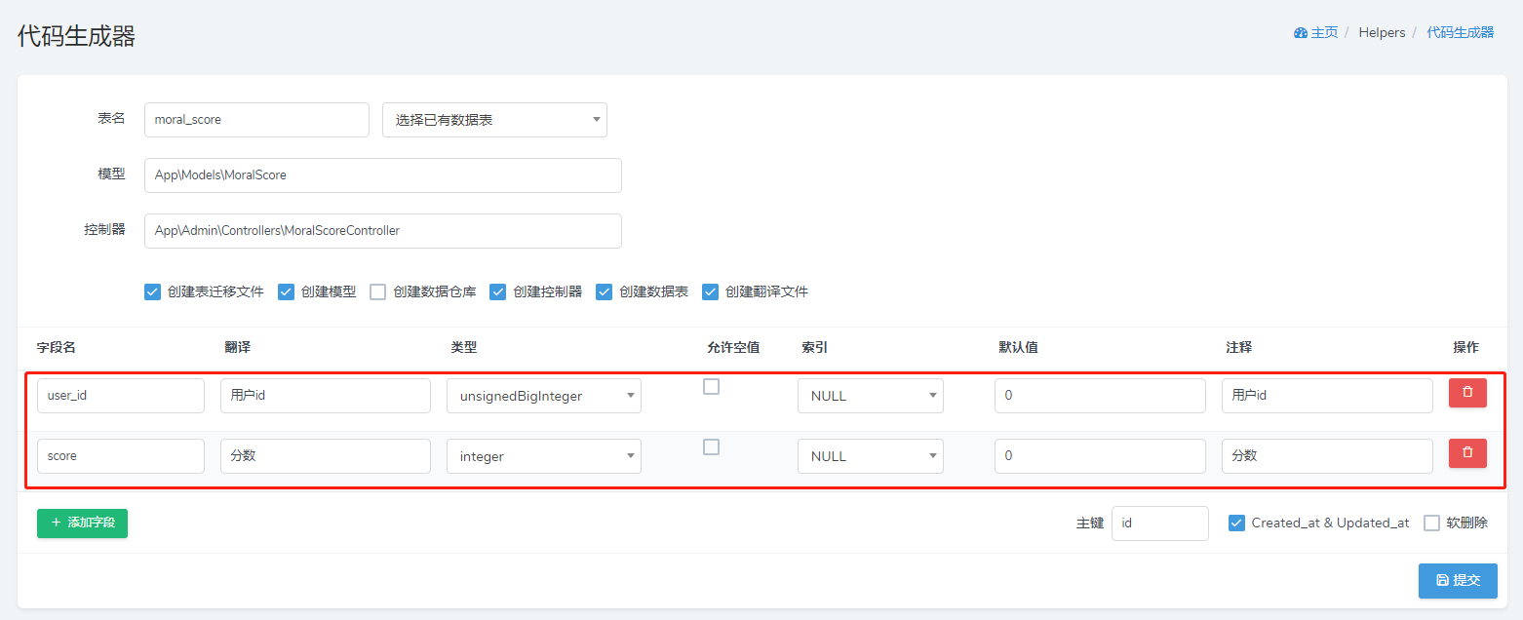
Task: Click 提交 submit button
Action: [1458, 580]
